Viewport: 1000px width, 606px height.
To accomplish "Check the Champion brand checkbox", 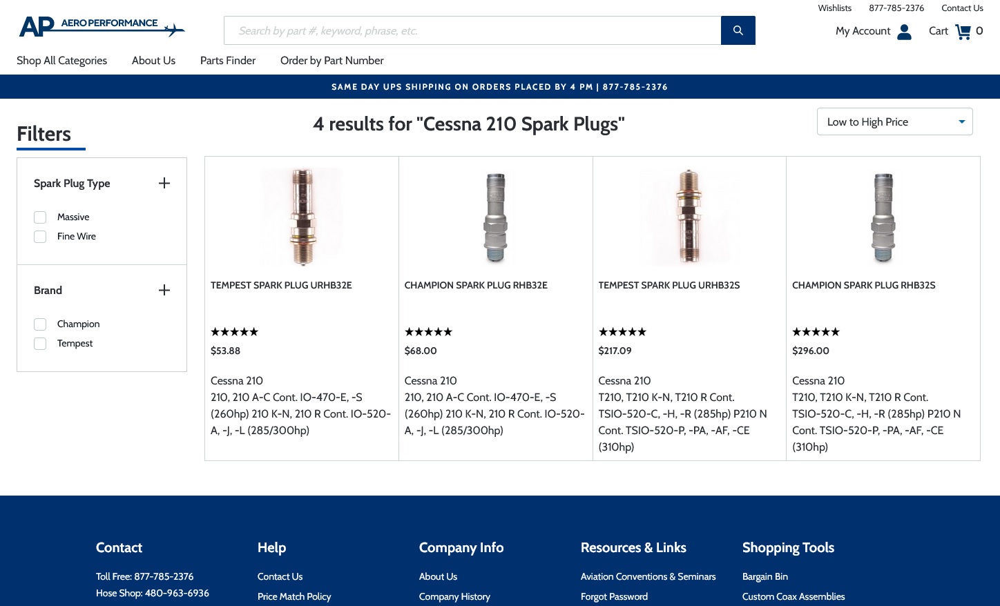I will [40, 324].
